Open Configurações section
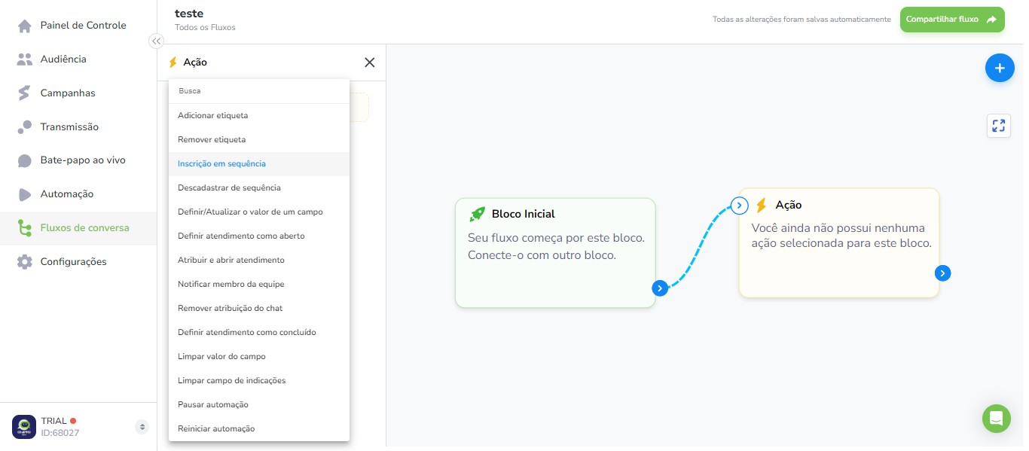 (x=78, y=262)
